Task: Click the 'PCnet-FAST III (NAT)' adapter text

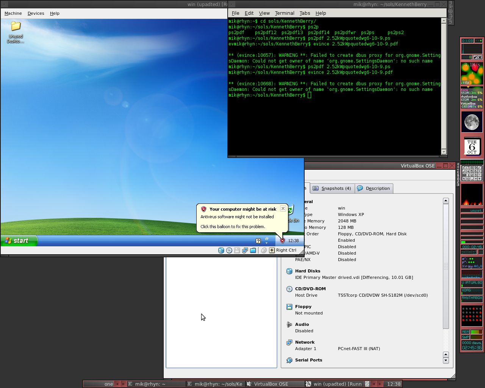Action: click(x=359, y=349)
